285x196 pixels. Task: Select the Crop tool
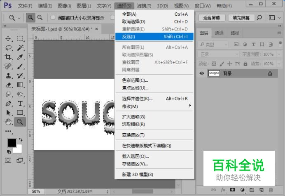8,57
